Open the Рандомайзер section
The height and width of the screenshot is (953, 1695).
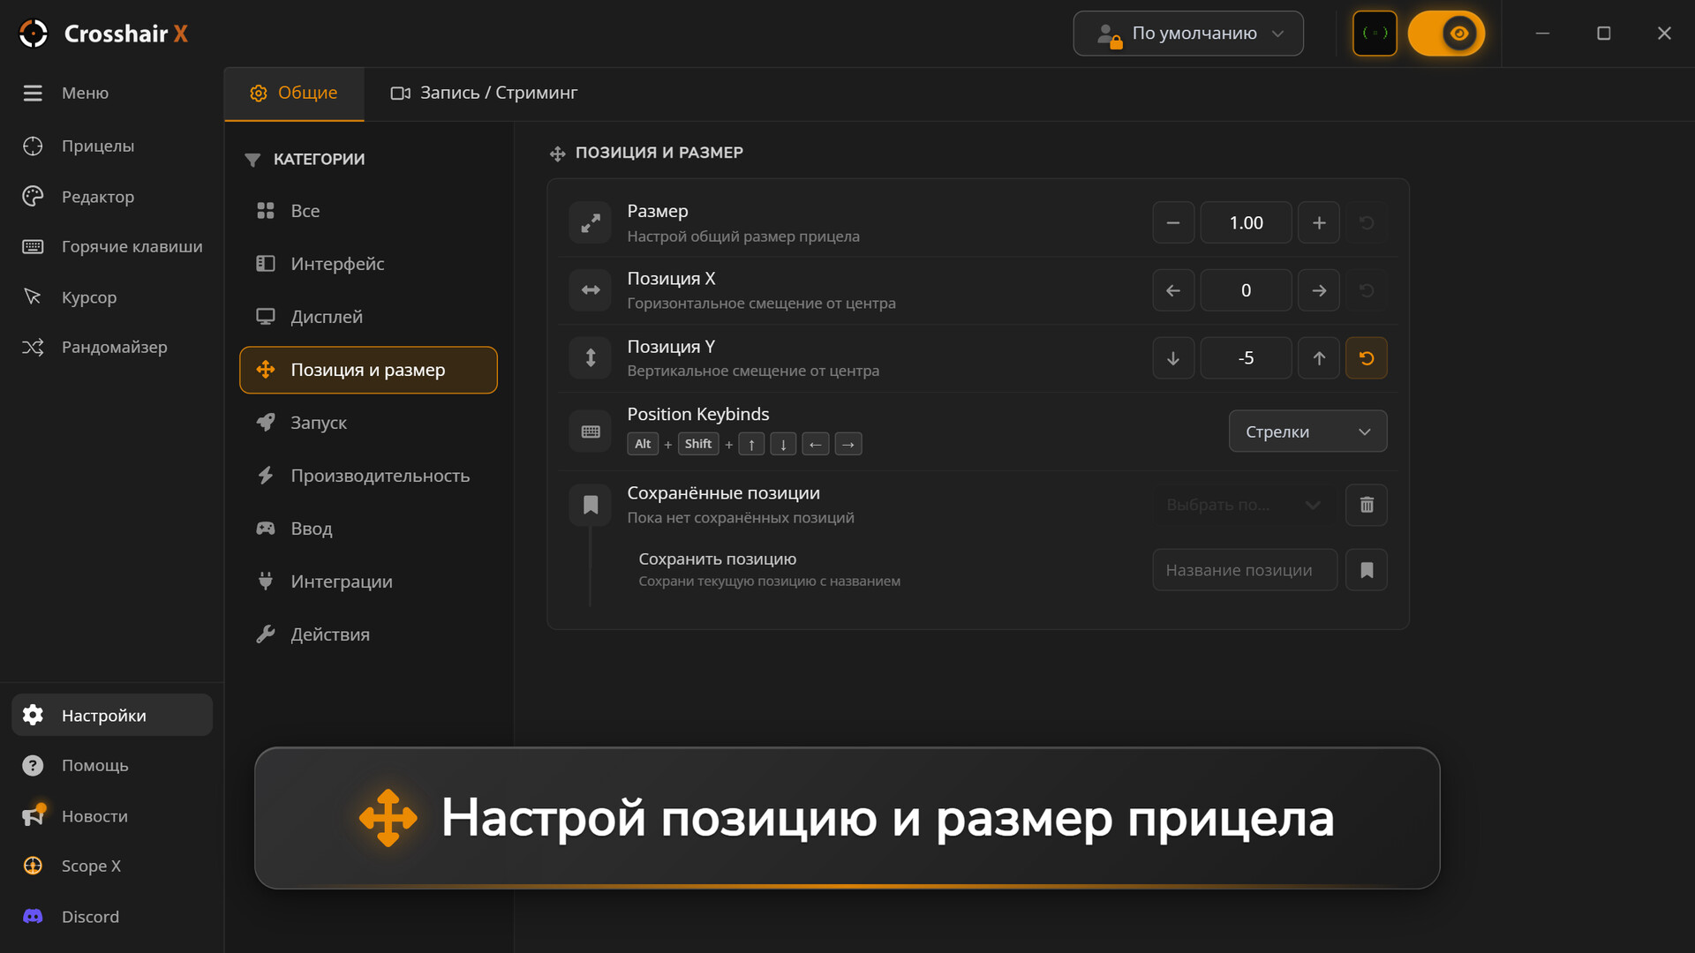[111, 347]
